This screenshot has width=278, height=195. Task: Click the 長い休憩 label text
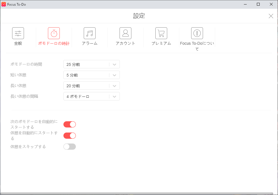click(x=18, y=86)
